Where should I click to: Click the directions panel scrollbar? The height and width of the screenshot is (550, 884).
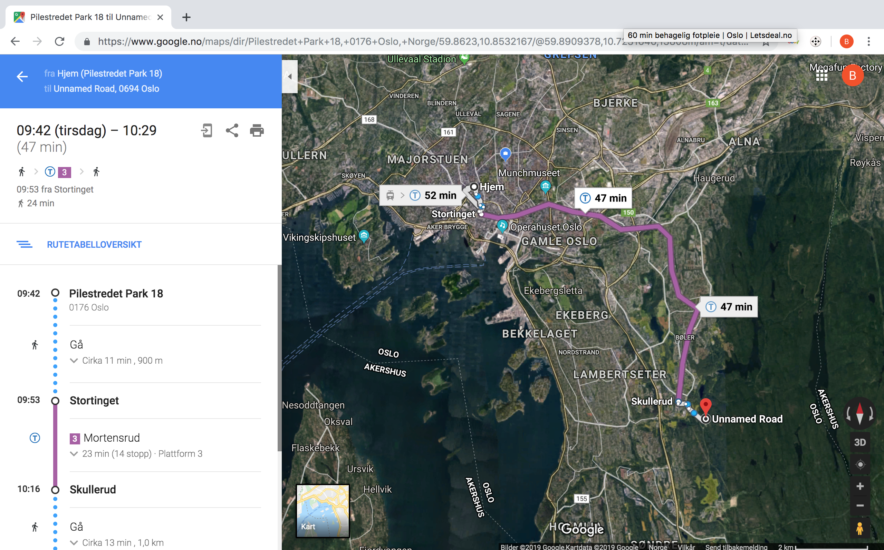(279, 358)
